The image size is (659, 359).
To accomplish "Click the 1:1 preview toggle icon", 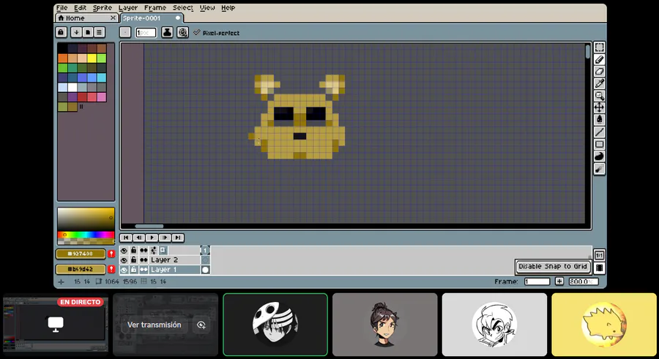I will [x=599, y=255].
